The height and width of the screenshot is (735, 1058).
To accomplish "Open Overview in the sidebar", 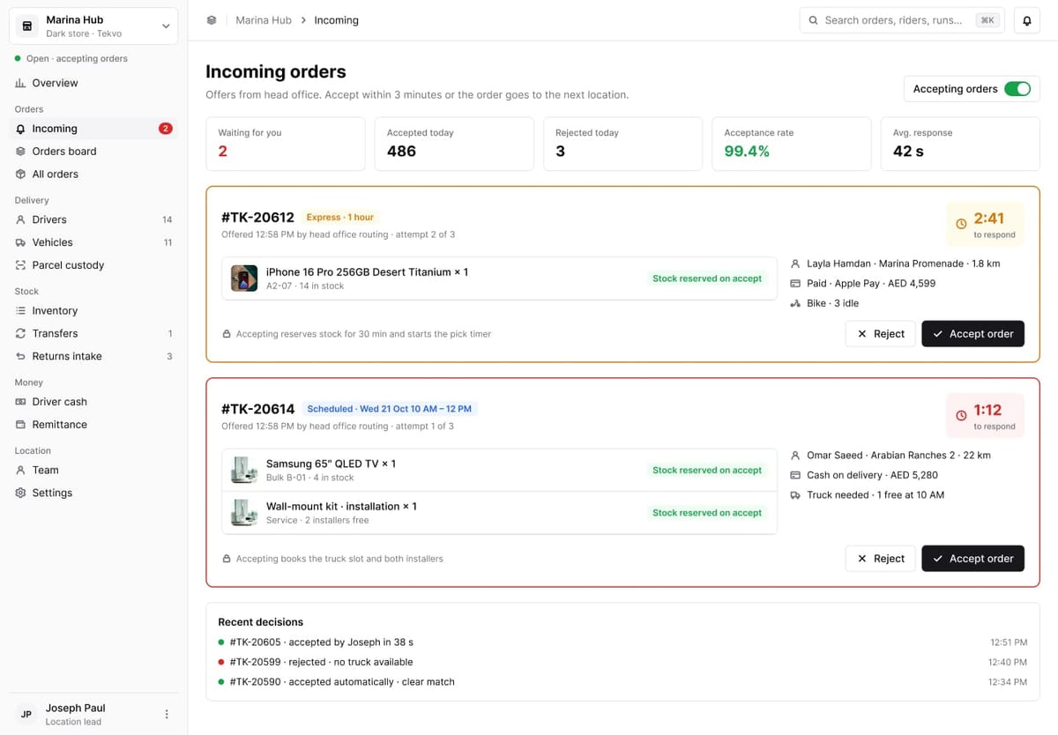I will 93,83.
